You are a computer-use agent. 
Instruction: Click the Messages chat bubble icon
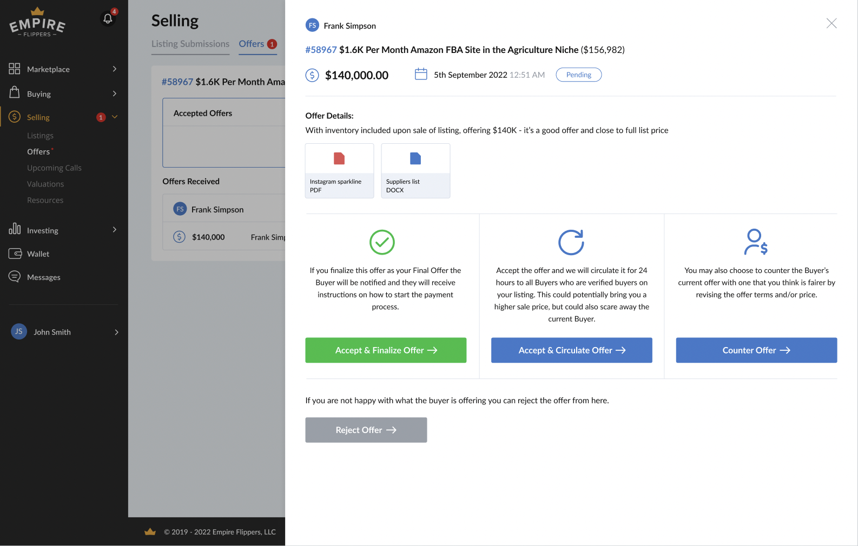pos(15,277)
